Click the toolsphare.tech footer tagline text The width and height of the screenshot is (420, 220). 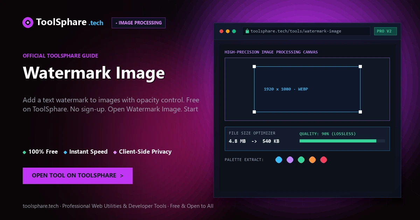118,206
